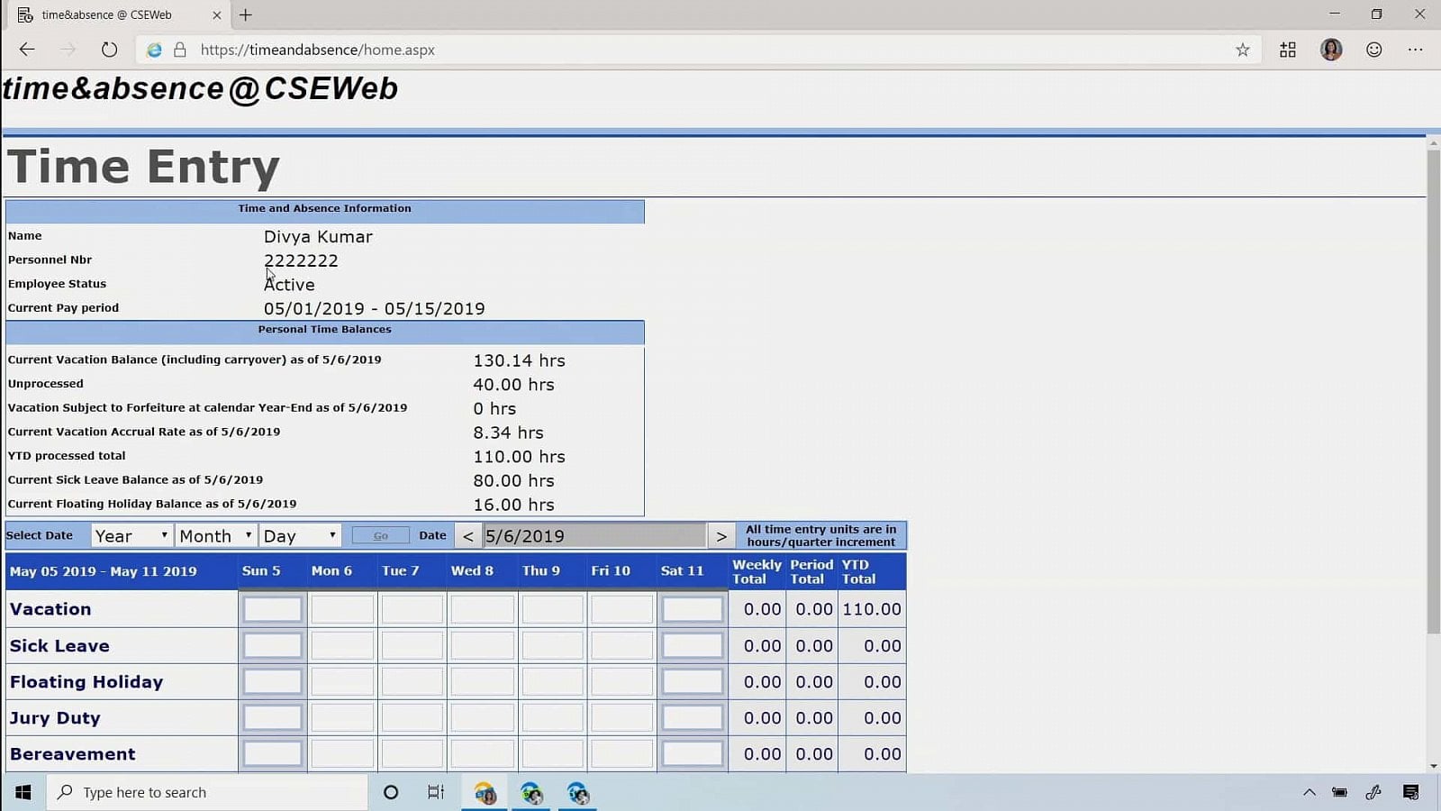The height and width of the screenshot is (811, 1441).
Task: Open the Windows Start menu
Action: click(23, 792)
